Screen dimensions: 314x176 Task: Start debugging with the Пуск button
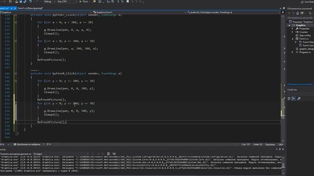84,1
